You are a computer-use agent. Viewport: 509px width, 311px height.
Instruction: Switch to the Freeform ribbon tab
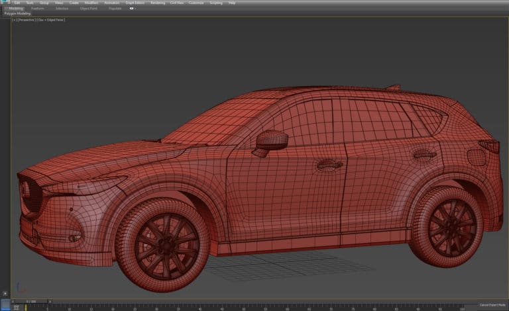pos(37,9)
